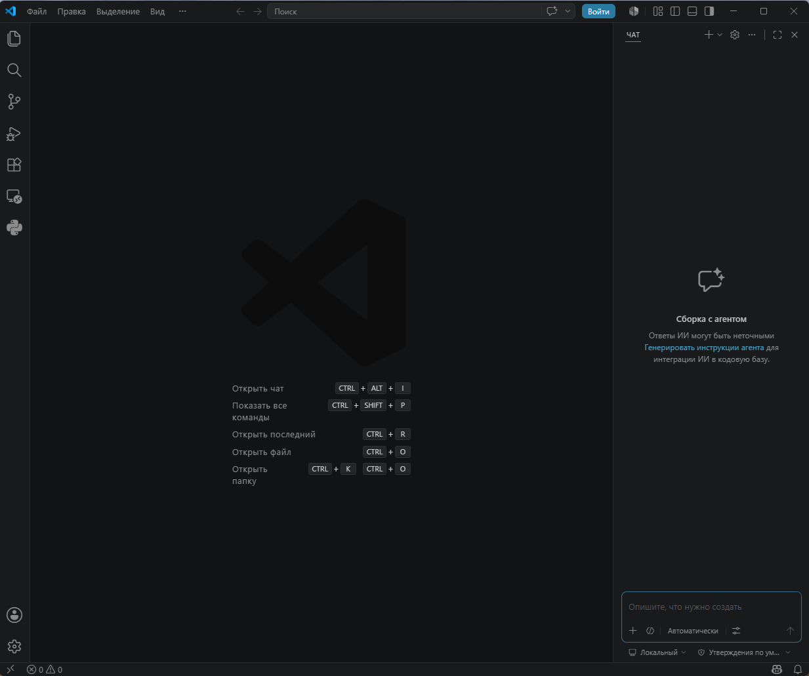Click the send arrow in chat input
Screen dimensions: 809x676
click(x=790, y=631)
